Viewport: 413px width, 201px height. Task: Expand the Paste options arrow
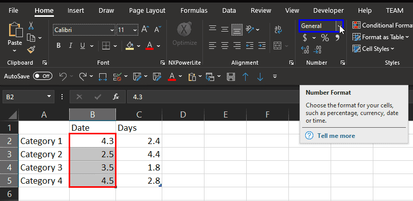[x=15, y=50]
